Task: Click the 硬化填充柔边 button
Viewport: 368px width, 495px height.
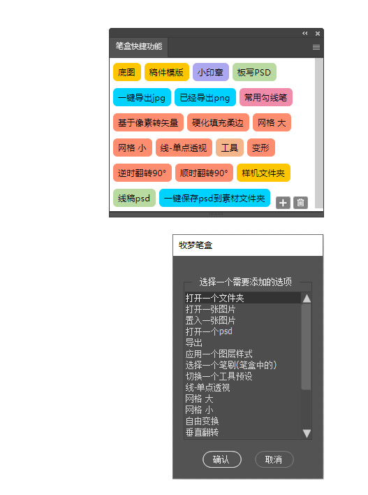Action: pos(218,122)
